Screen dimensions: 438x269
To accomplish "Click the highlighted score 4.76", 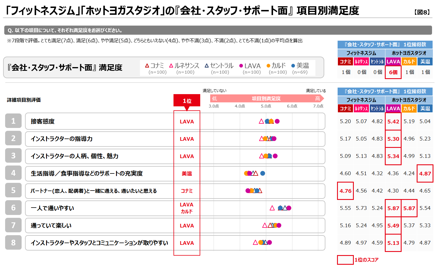I will pyautogui.click(x=346, y=191).
